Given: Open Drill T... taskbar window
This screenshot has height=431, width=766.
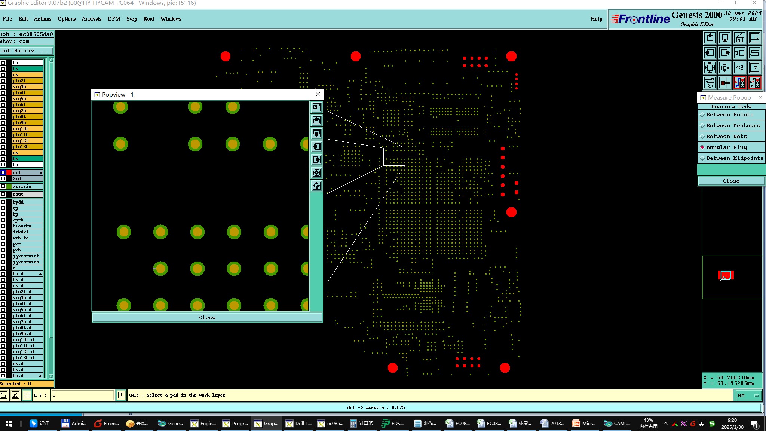Looking at the screenshot, I should [299, 424].
